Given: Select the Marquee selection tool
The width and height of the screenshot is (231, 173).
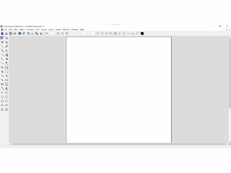Looking at the screenshot, I should pos(6,38).
